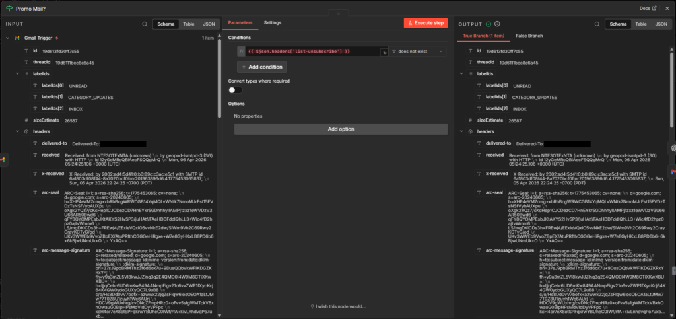
Task: Click the Add option button
Action: click(x=341, y=129)
